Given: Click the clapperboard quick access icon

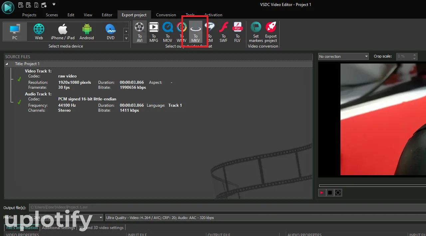Looking at the screenshot, I should 43,5.
